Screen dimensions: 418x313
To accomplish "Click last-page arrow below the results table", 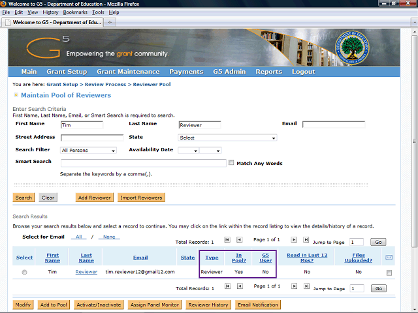I will 305,286.
